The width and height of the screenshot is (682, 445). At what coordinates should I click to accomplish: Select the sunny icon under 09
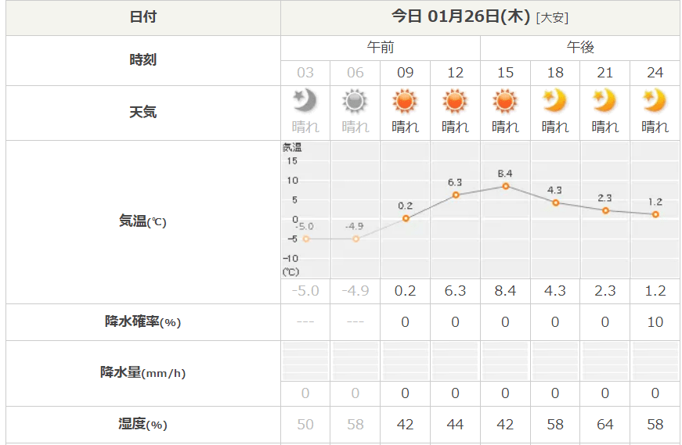(405, 102)
